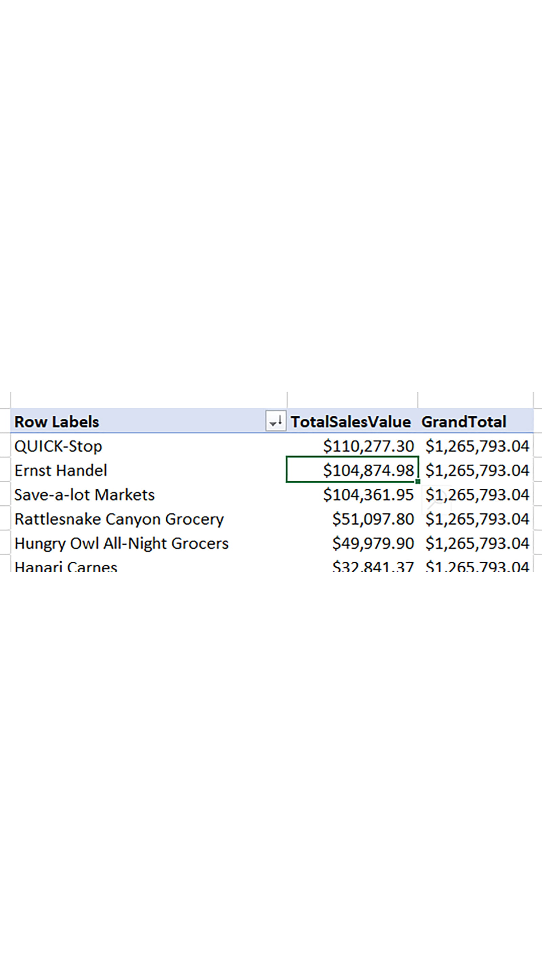Select the GrandTotal value in QUICK-Stop row
Screen dimensions: 542x964
(477, 446)
